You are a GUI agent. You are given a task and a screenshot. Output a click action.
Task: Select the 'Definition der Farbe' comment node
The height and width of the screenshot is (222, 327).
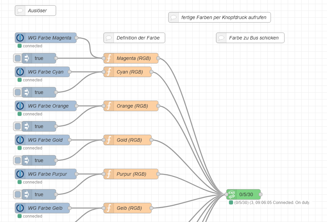coord(138,38)
